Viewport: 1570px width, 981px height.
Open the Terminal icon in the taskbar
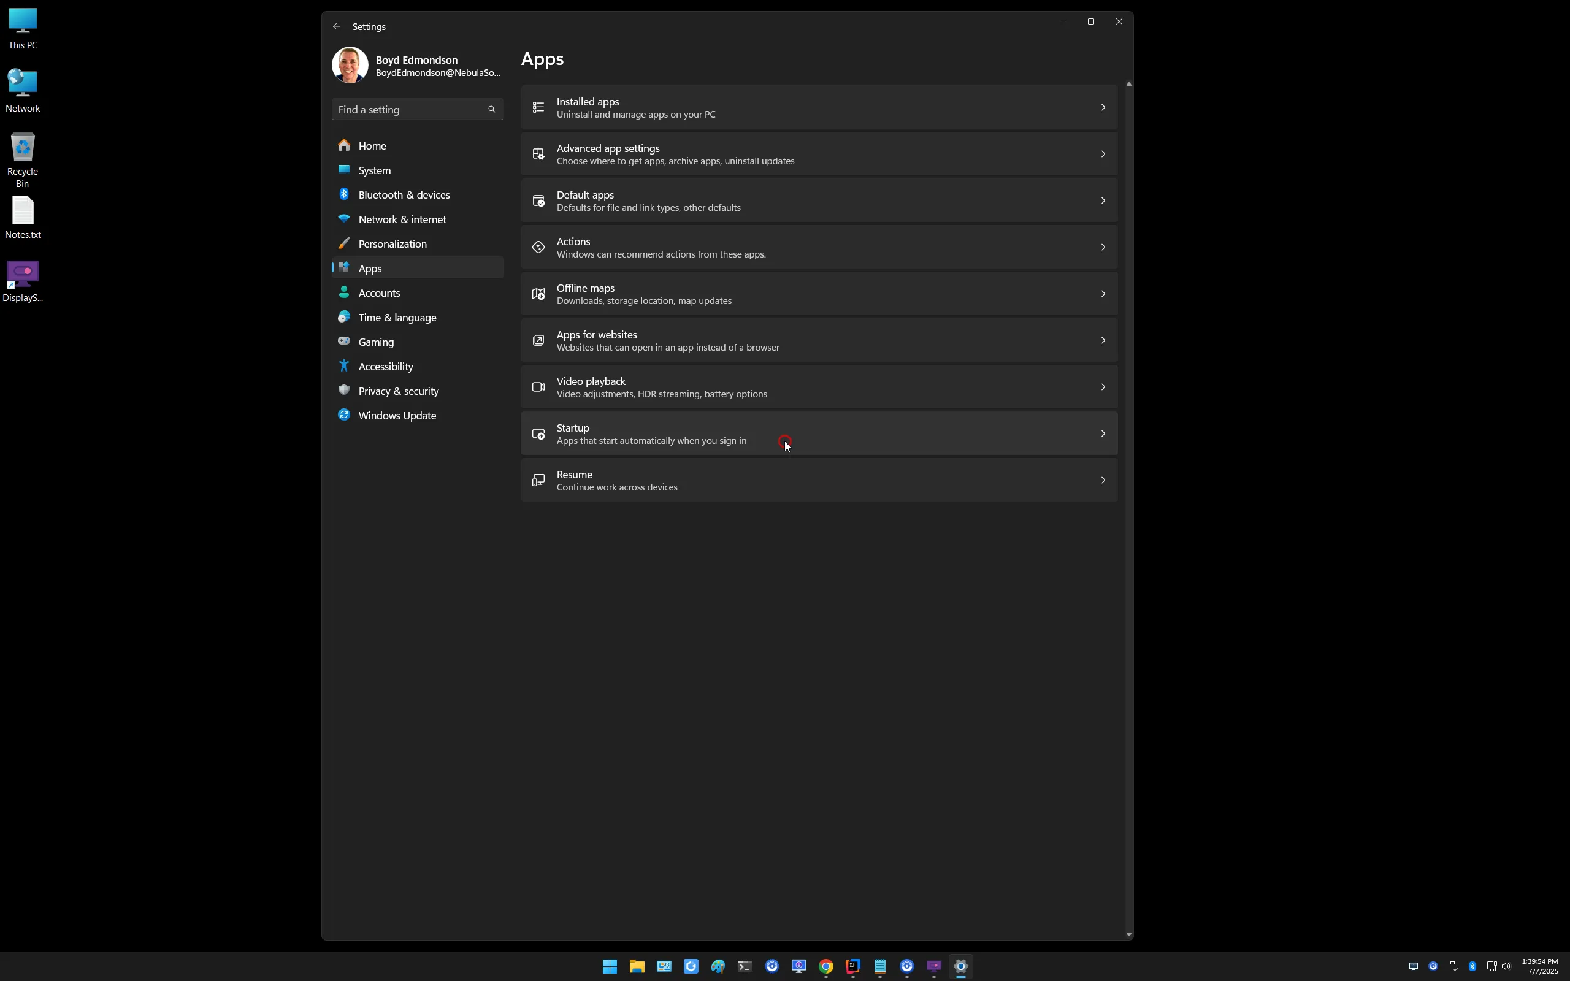[745, 967]
